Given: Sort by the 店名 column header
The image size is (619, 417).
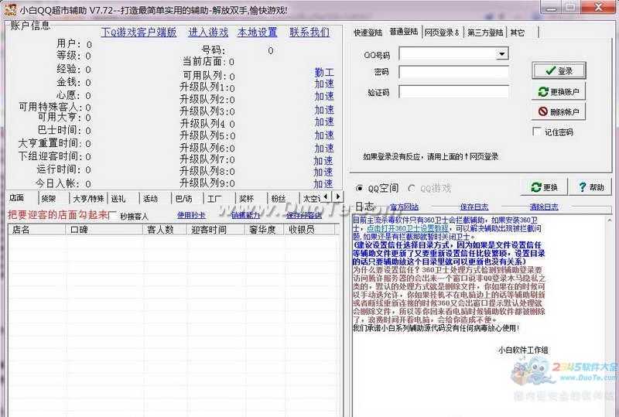Looking at the screenshot, I should coord(36,230).
